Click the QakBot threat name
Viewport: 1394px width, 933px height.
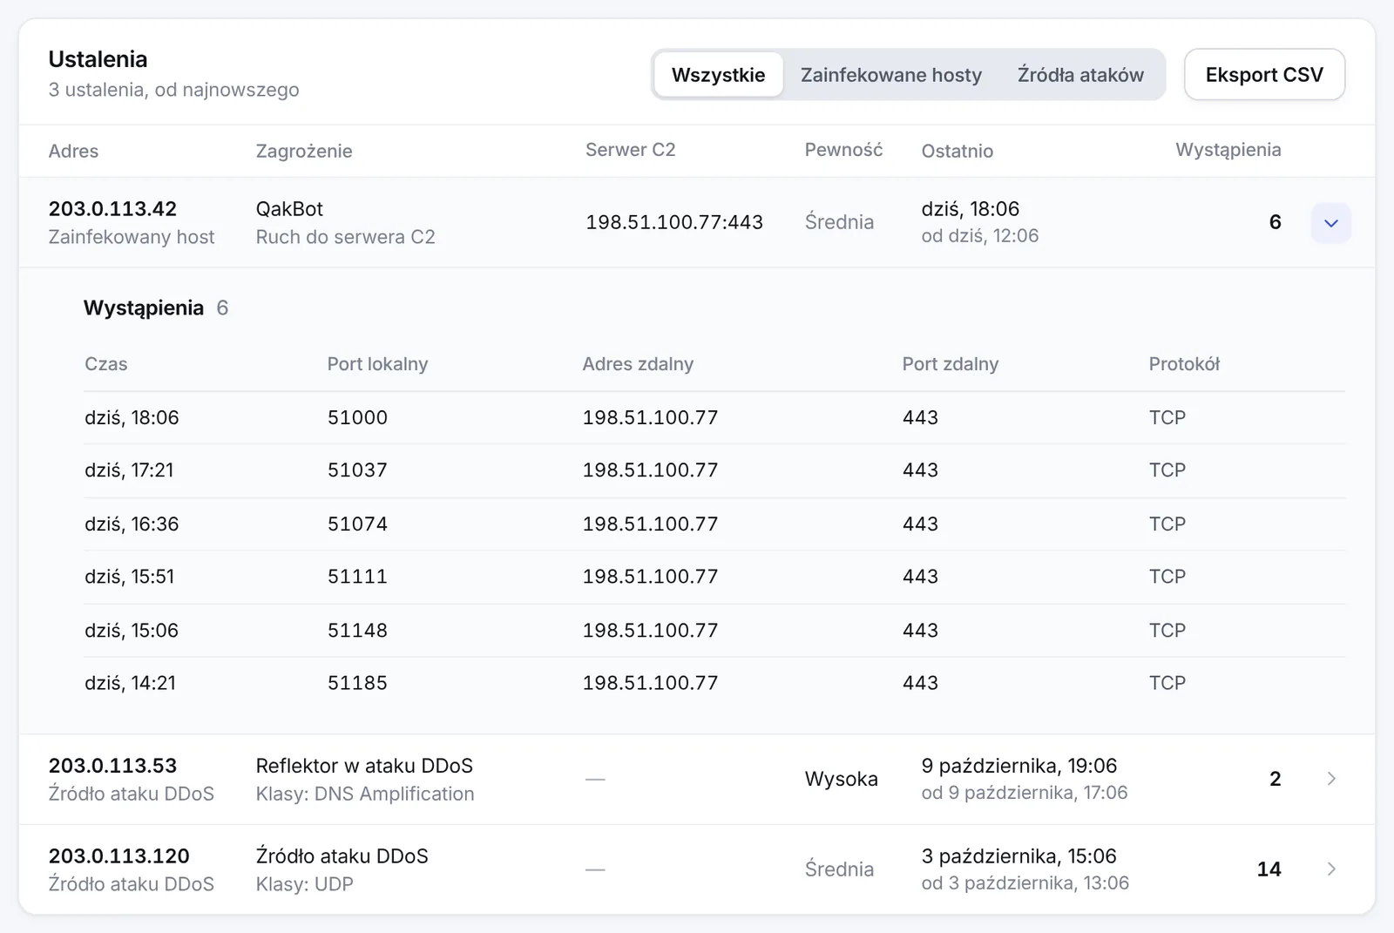click(289, 209)
